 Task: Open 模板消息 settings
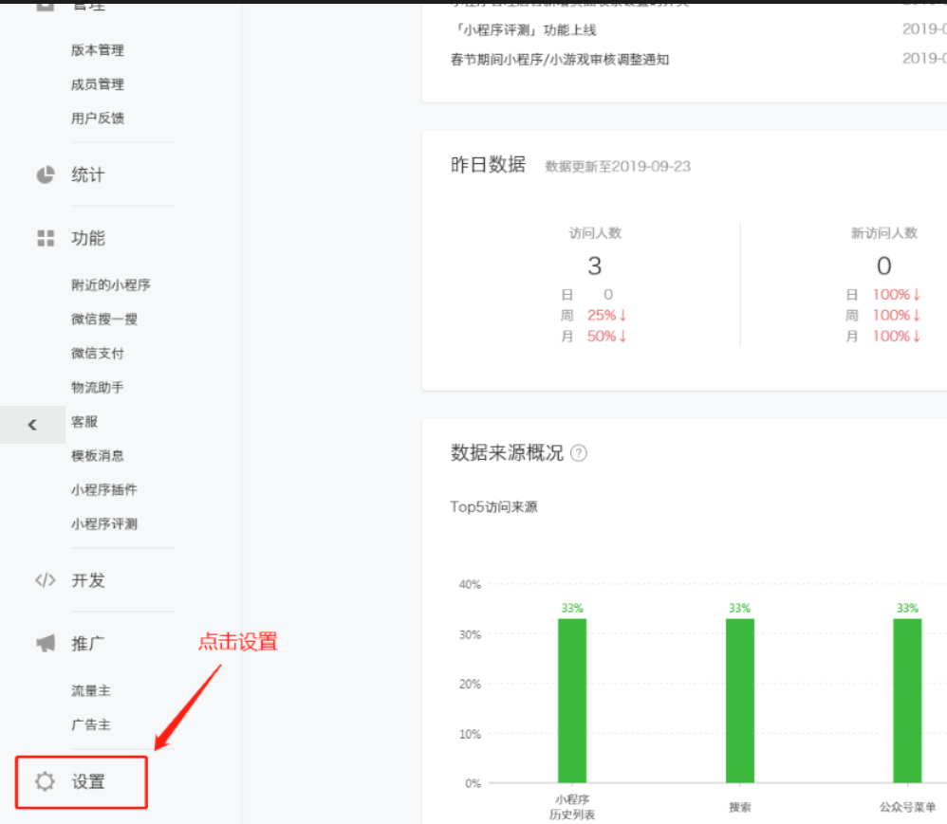click(x=98, y=455)
